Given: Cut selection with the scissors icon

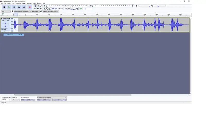Looking at the screenshot, I should (x=45, y=9).
